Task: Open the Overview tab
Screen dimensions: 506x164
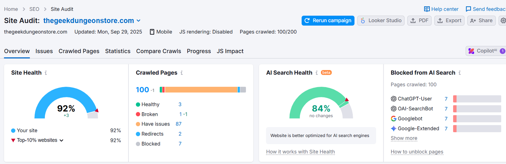Action: pyautogui.click(x=17, y=51)
